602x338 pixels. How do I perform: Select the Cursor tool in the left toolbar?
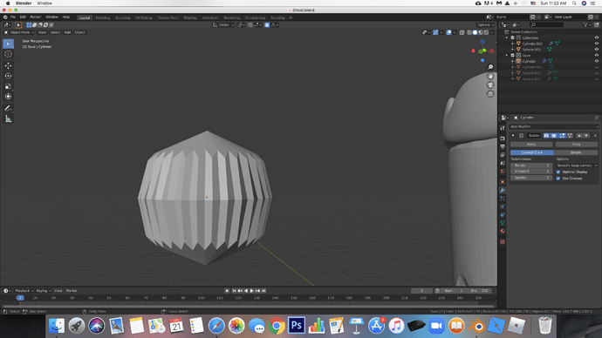click(x=8, y=54)
